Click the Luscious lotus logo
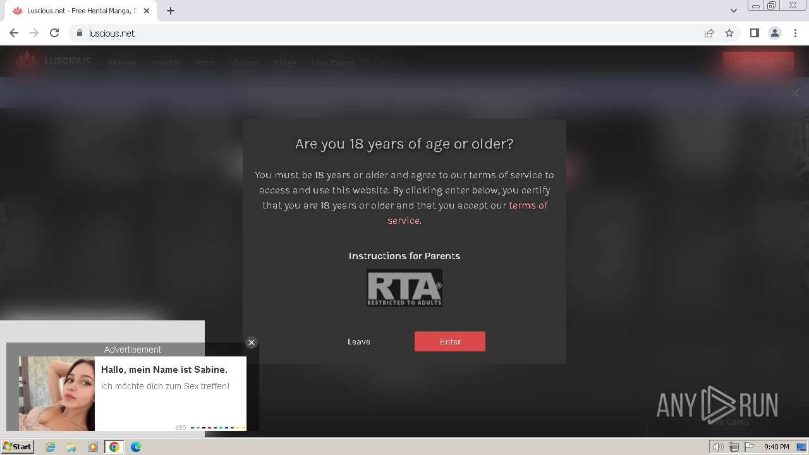 [x=27, y=61]
